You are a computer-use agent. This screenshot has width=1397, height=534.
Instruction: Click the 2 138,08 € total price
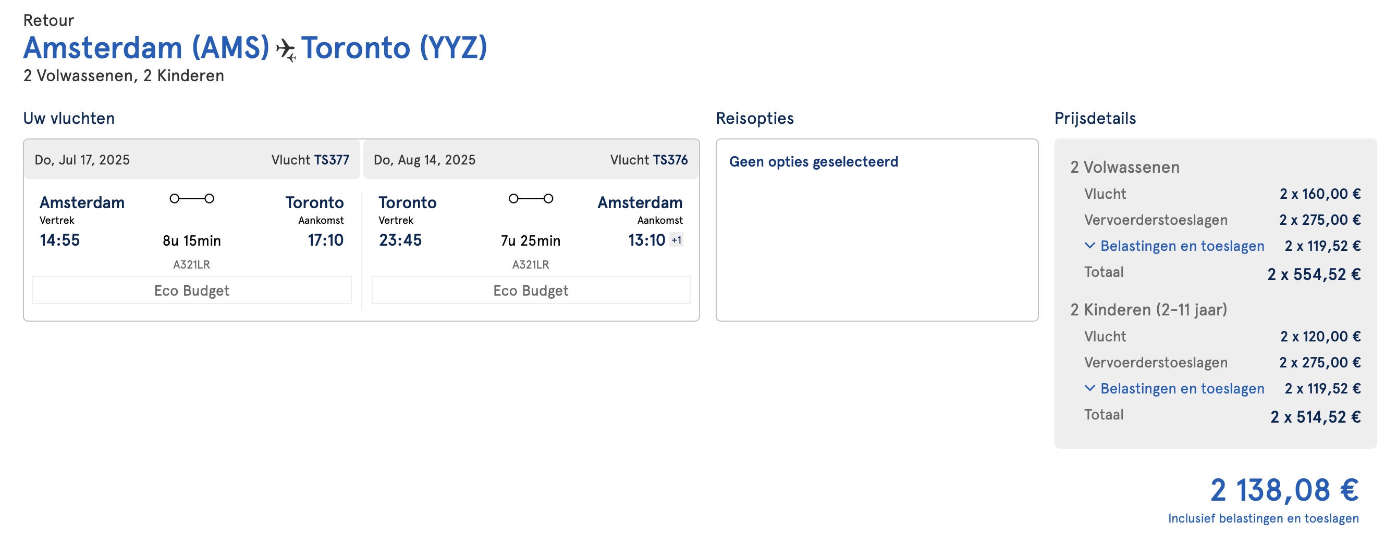point(1284,490)
